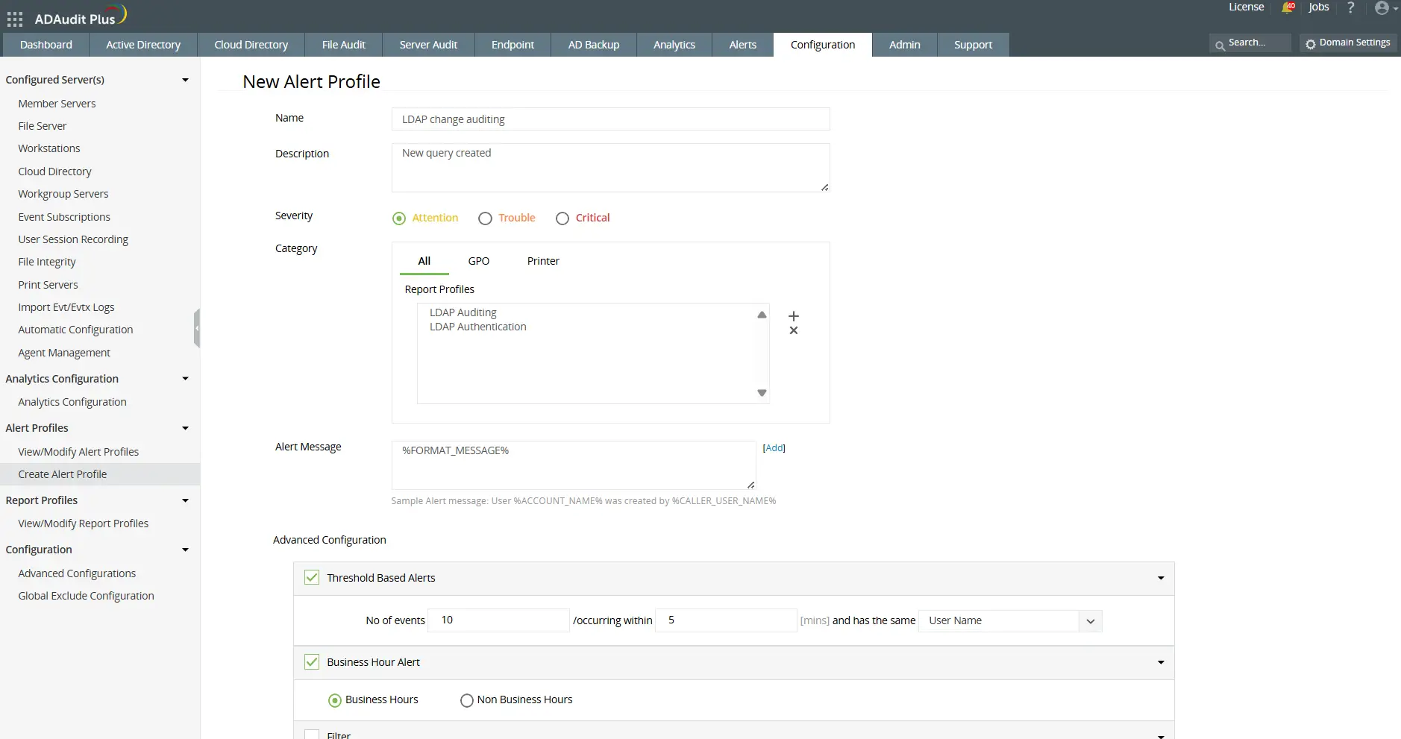The image size is (1401, 739).
Task: Enable the Critical severity radio button
Action: point(562,218)
